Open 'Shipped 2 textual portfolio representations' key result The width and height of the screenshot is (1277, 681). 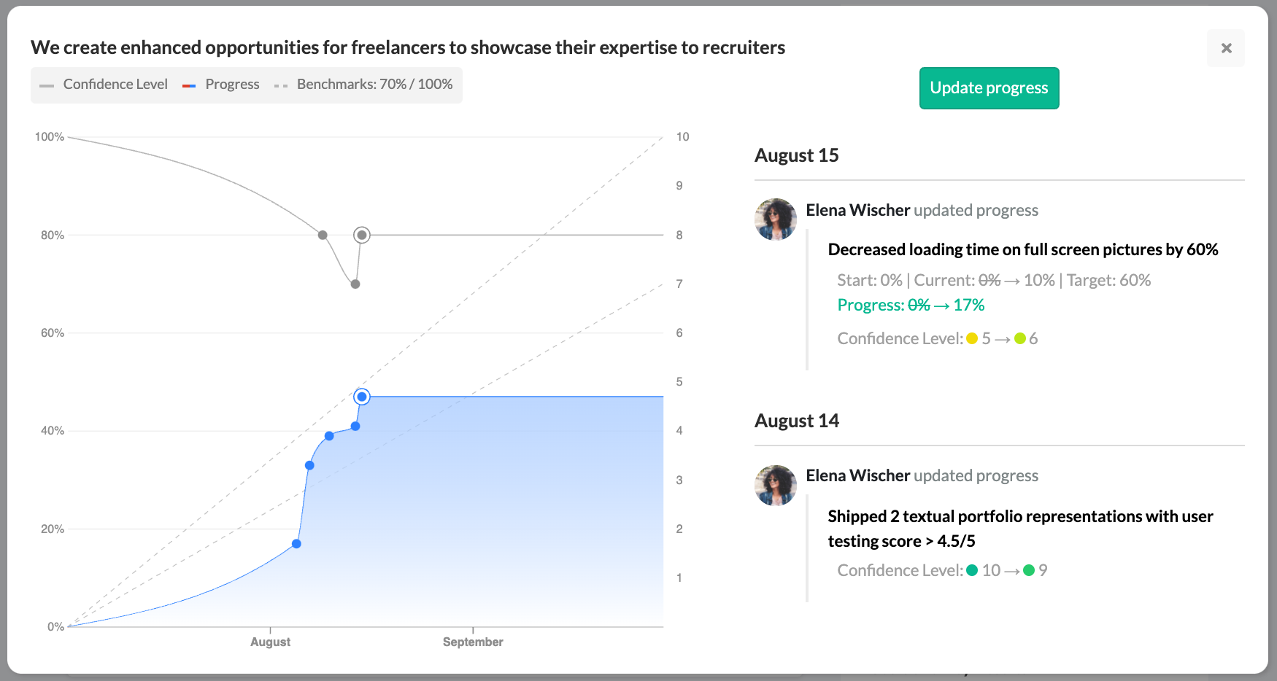tap(1020, 529)
